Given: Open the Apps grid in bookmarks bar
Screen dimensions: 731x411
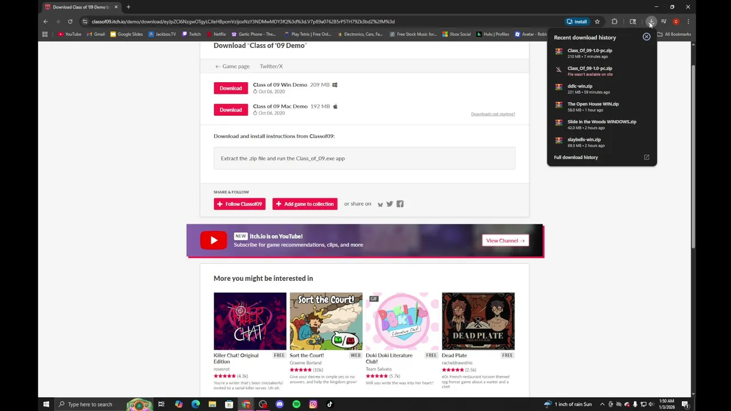Looking at the screenshot, I should tap(45, 34).
